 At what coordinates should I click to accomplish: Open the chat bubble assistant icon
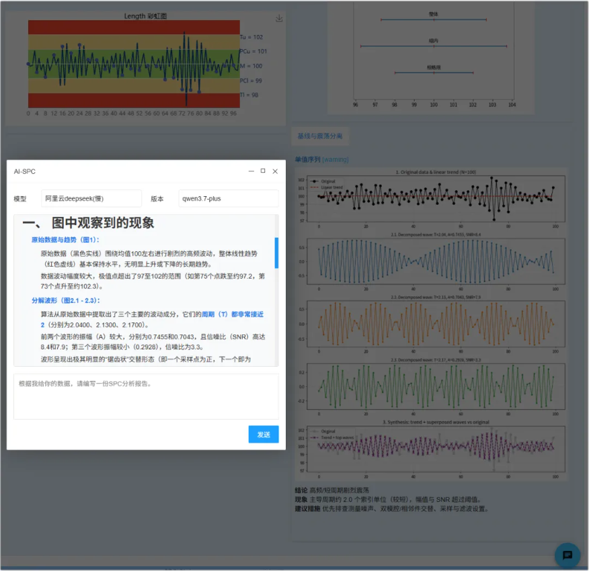click(567, 555)
